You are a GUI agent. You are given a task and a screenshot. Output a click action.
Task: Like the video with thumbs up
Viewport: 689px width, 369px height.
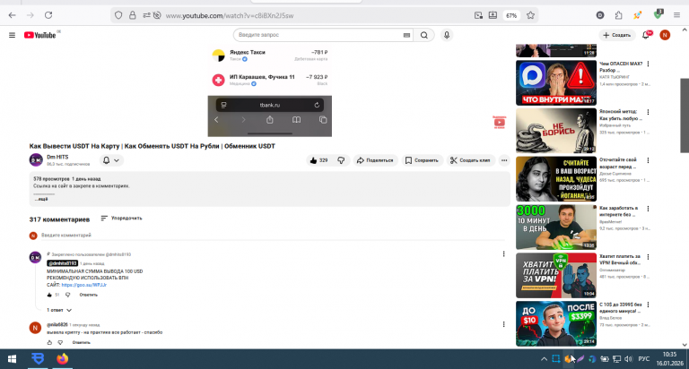[x=319, y=160]
